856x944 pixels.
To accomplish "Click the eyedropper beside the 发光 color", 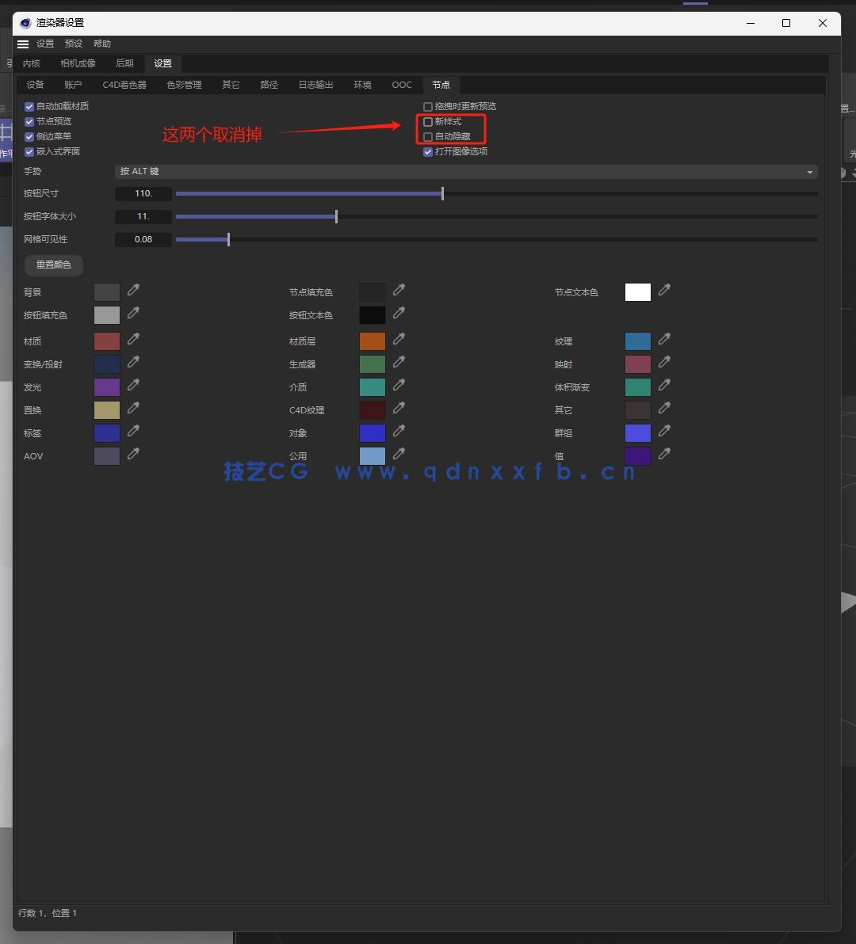I will [x=133, y=386].
